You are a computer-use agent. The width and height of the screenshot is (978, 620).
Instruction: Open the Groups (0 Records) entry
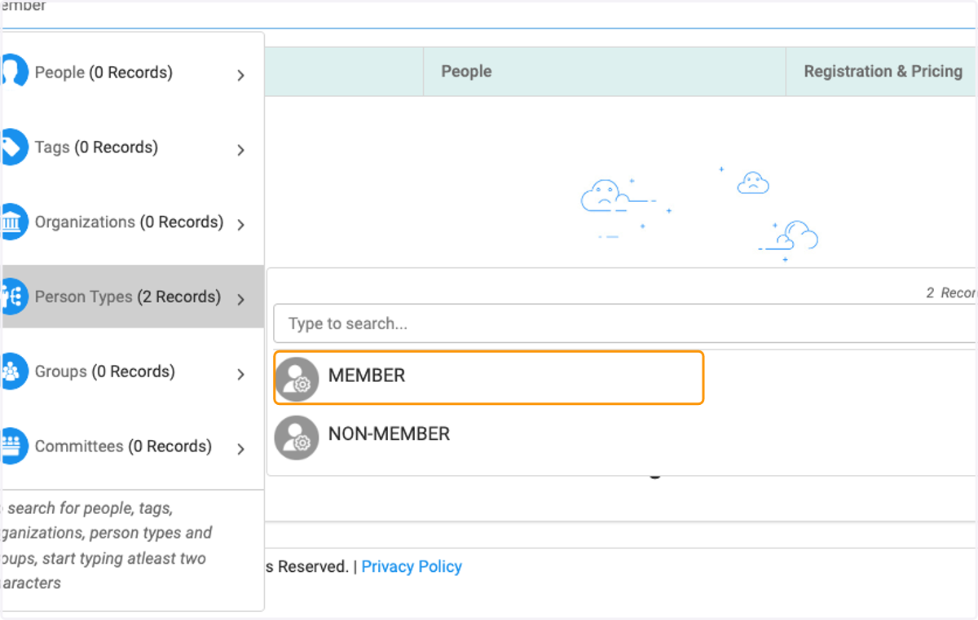click(x=133, y=372)
